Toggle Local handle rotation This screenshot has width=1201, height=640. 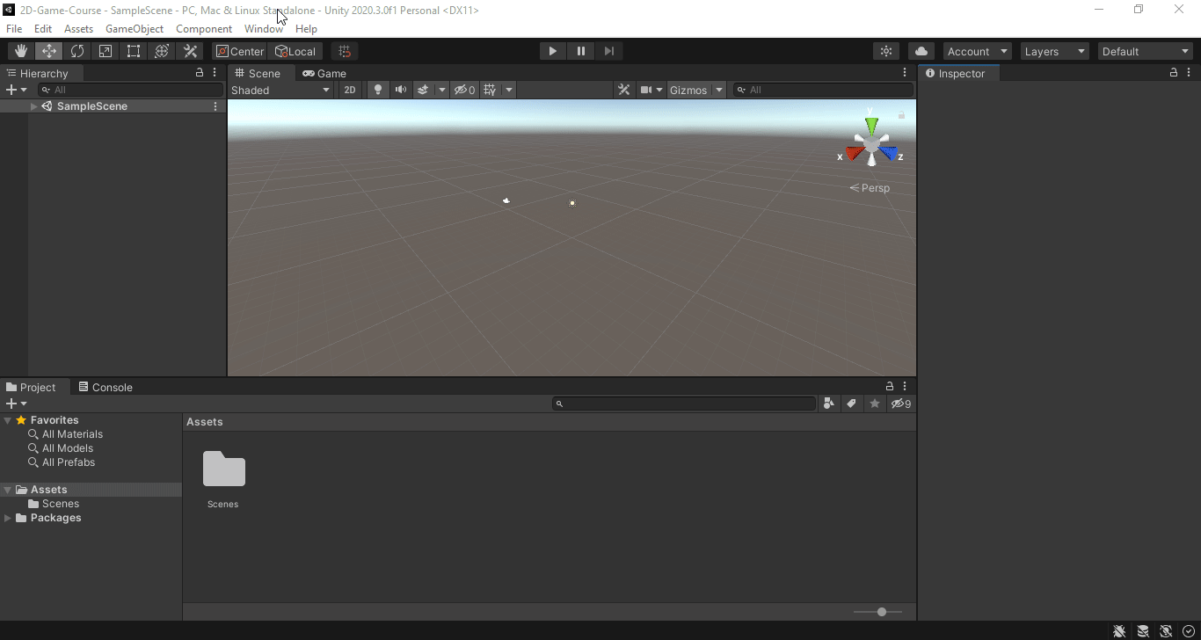pos(295,51)
